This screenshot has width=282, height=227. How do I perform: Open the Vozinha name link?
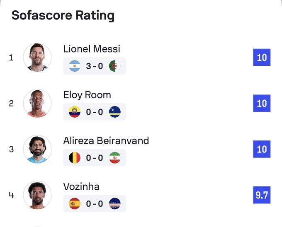pyautogui.click(x=81, y=186)
